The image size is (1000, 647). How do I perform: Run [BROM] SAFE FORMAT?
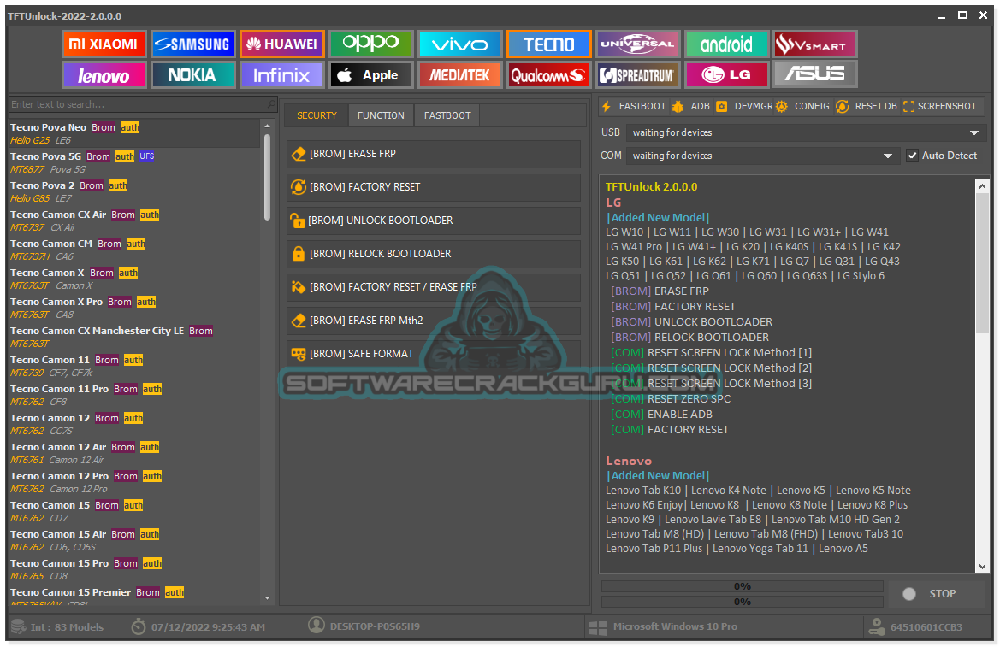tap(433, 353)
